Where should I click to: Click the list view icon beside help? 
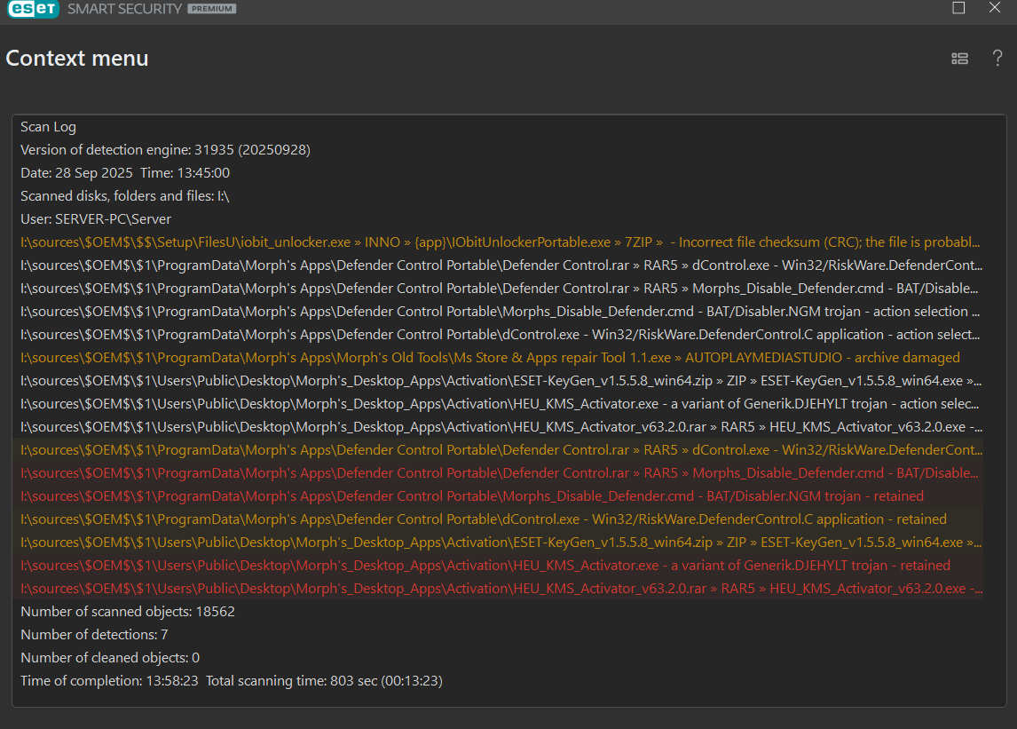959,59
